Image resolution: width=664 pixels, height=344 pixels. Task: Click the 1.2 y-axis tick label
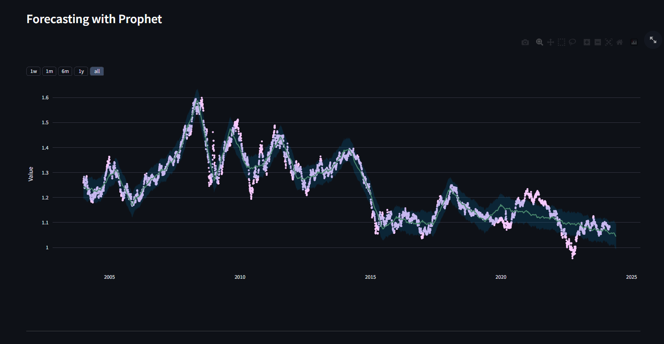[x=45, y=198]
